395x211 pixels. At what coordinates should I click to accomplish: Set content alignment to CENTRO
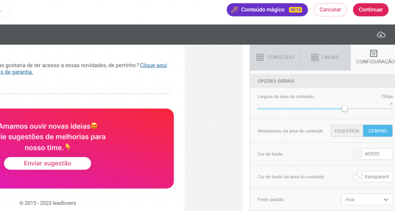[378, 131]
